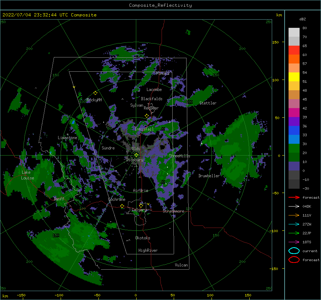This screenshot has width=321, height=300.
Task: Select the 80 dBZ light gray swatch
Action: 294,32
